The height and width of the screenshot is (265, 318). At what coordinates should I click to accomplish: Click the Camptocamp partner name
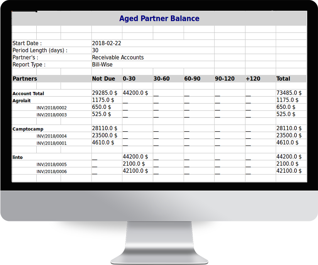(x=28, y=129)
